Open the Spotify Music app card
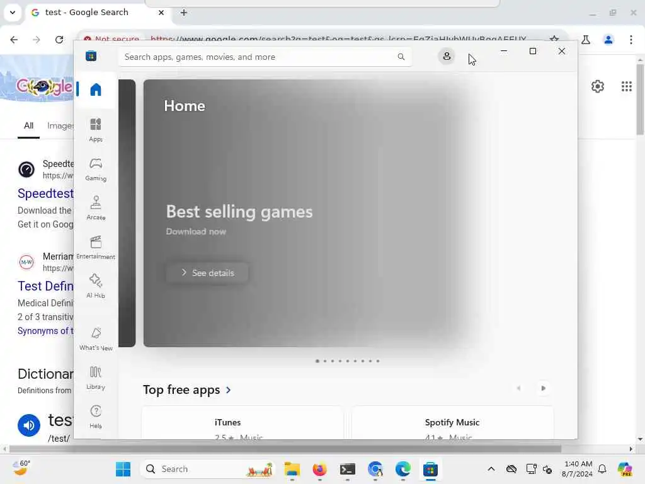The width and height of the screenshot is (645, 484). [452, 422]
